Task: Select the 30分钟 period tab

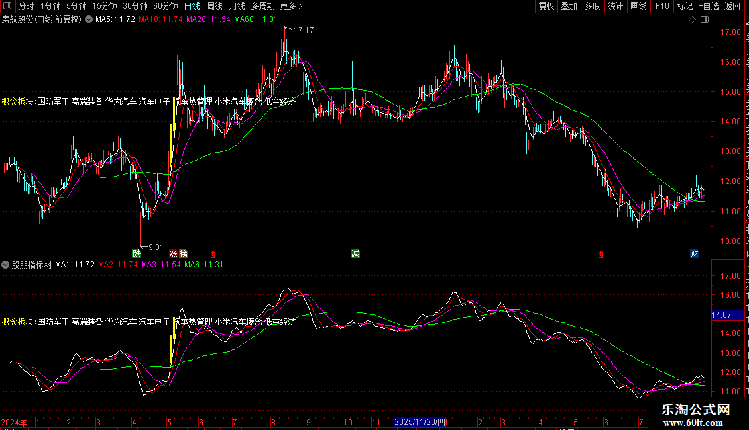Action: point(135,6)
